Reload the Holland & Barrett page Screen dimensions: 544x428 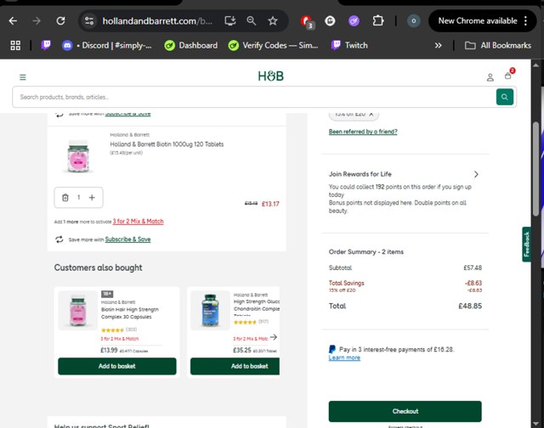pyautogui.click(x=60, y=21)
